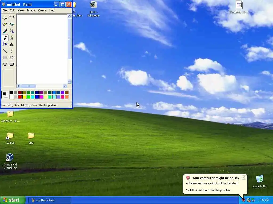Click the horizontal scrollbar left arrow
The height and width of the screenshot is (204, 273).
click(19, 86)
